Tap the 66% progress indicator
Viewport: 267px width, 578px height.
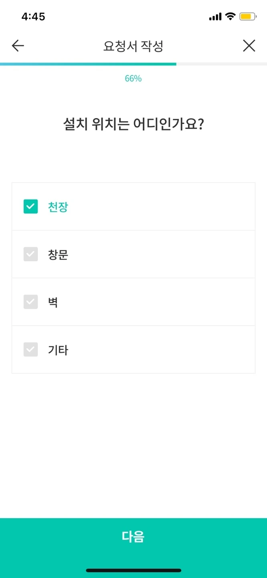pos(133,78)
